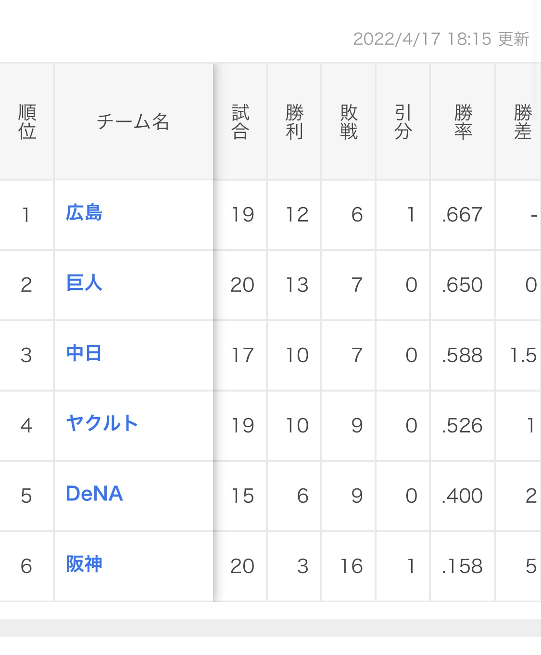Open the 巨人 team link
The image size is (541, 655).
84,283
